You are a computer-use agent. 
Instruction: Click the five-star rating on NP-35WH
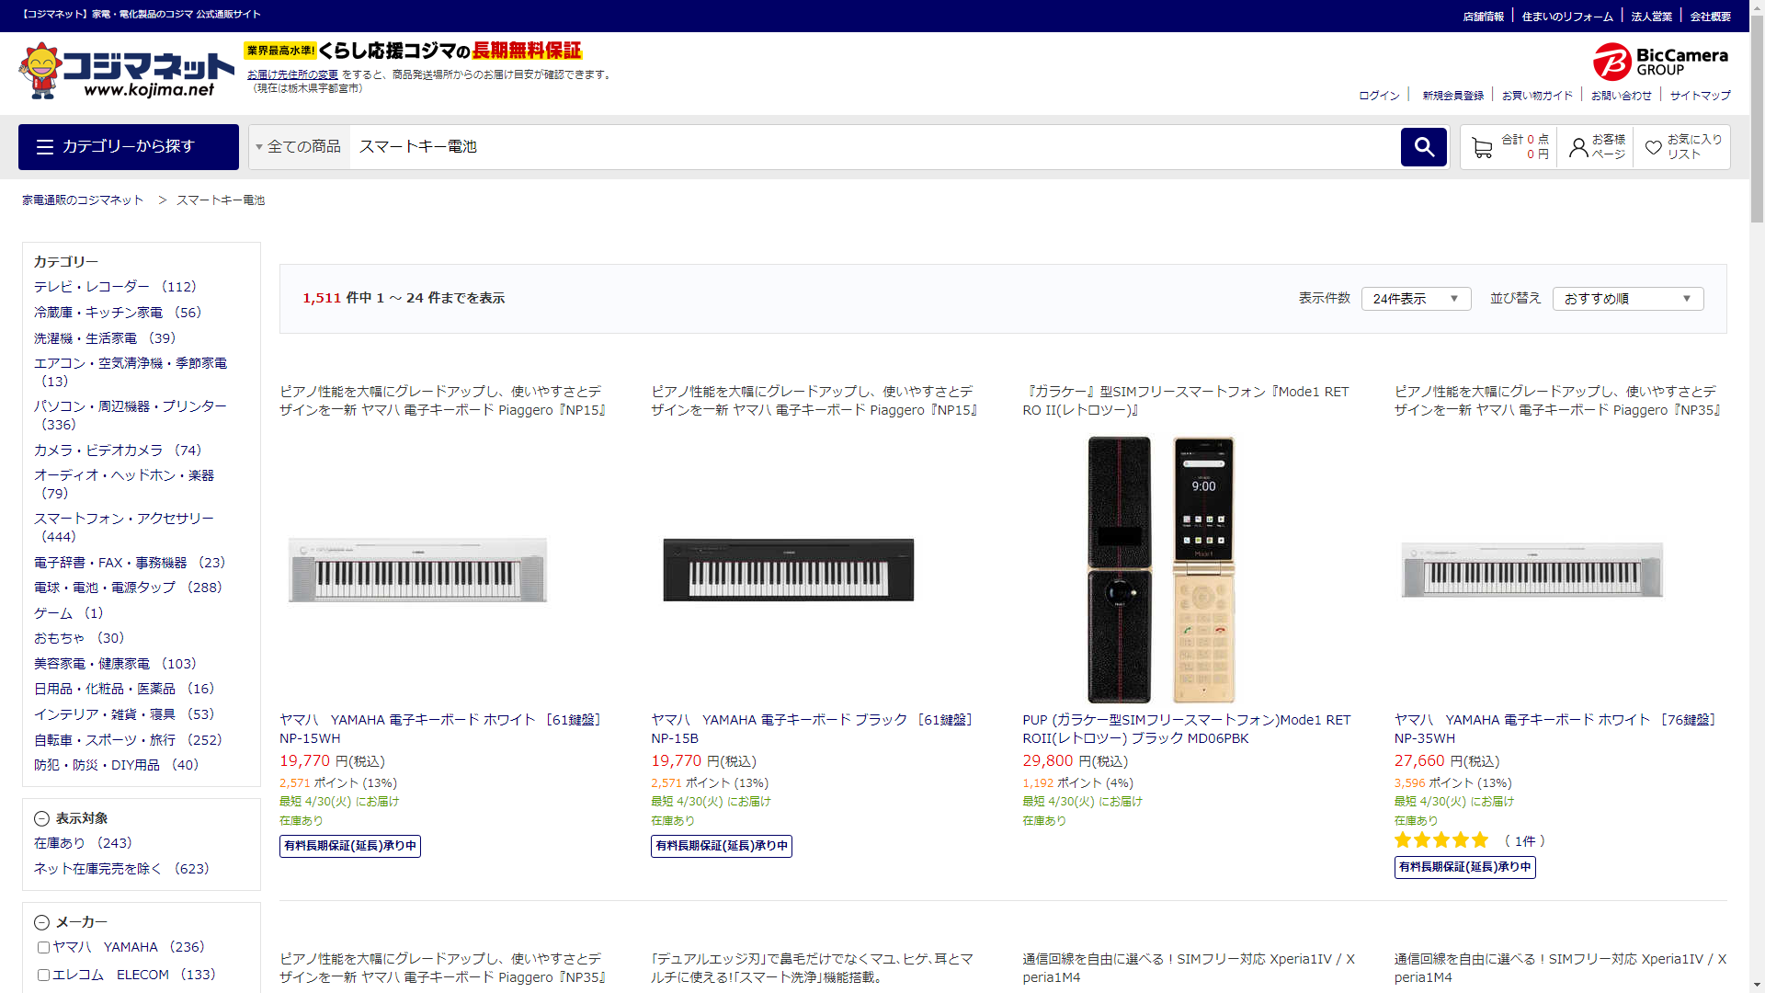[x=1440, y=840]
